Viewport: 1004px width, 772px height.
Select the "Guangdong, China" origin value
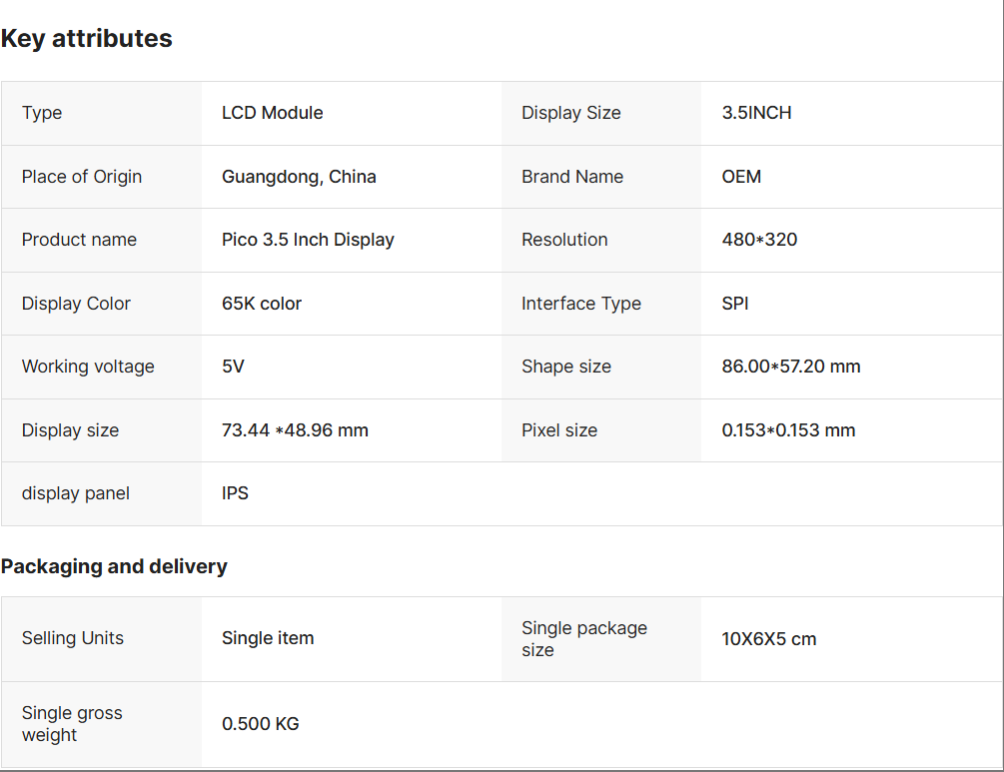[x=299, y=177]
